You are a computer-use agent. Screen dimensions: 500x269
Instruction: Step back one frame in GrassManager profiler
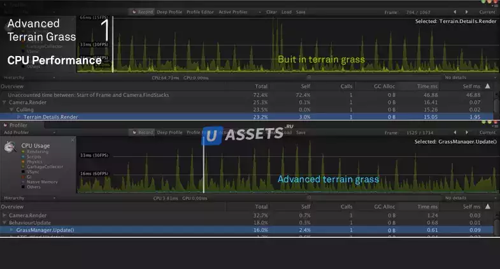[455, 133]
